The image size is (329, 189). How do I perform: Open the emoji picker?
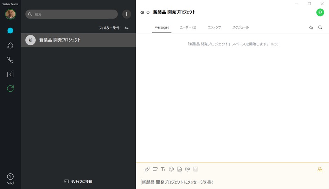click(171, 169)
